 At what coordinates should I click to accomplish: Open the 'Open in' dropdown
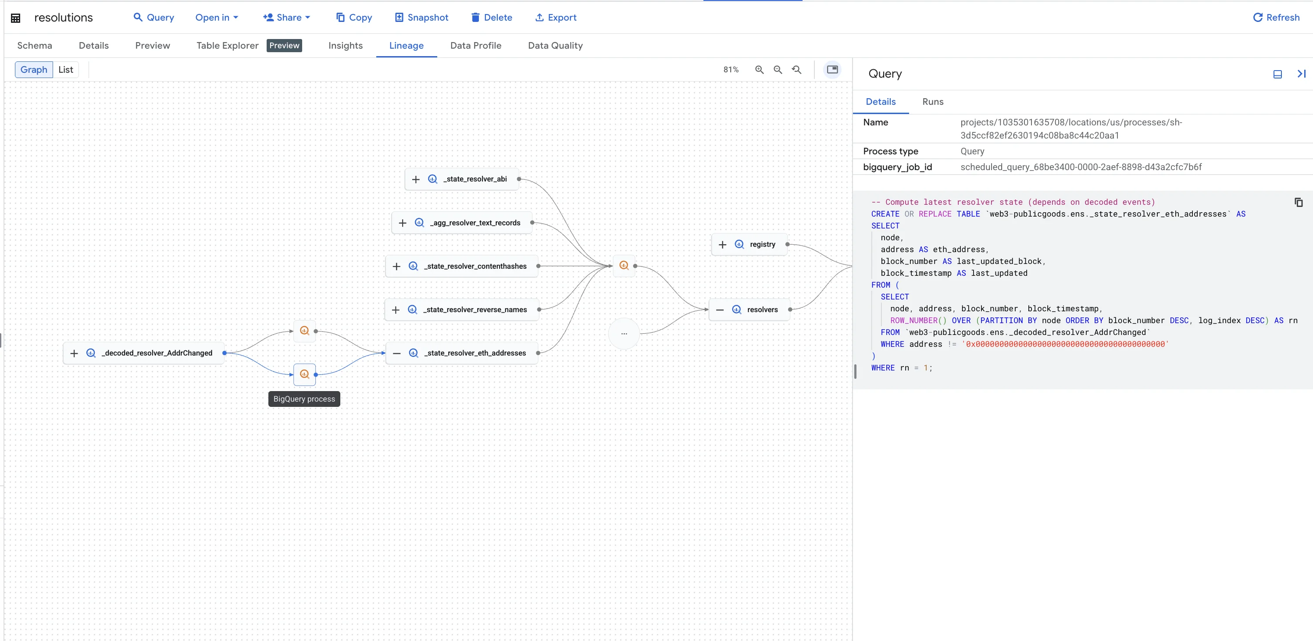[x=217, y=17]
